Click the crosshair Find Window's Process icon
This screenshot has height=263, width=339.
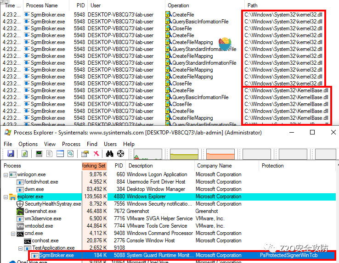pos(120,154)
